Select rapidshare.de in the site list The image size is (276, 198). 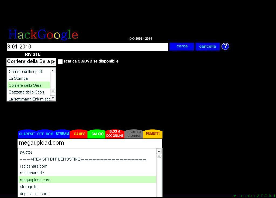[x=87, y=173]
